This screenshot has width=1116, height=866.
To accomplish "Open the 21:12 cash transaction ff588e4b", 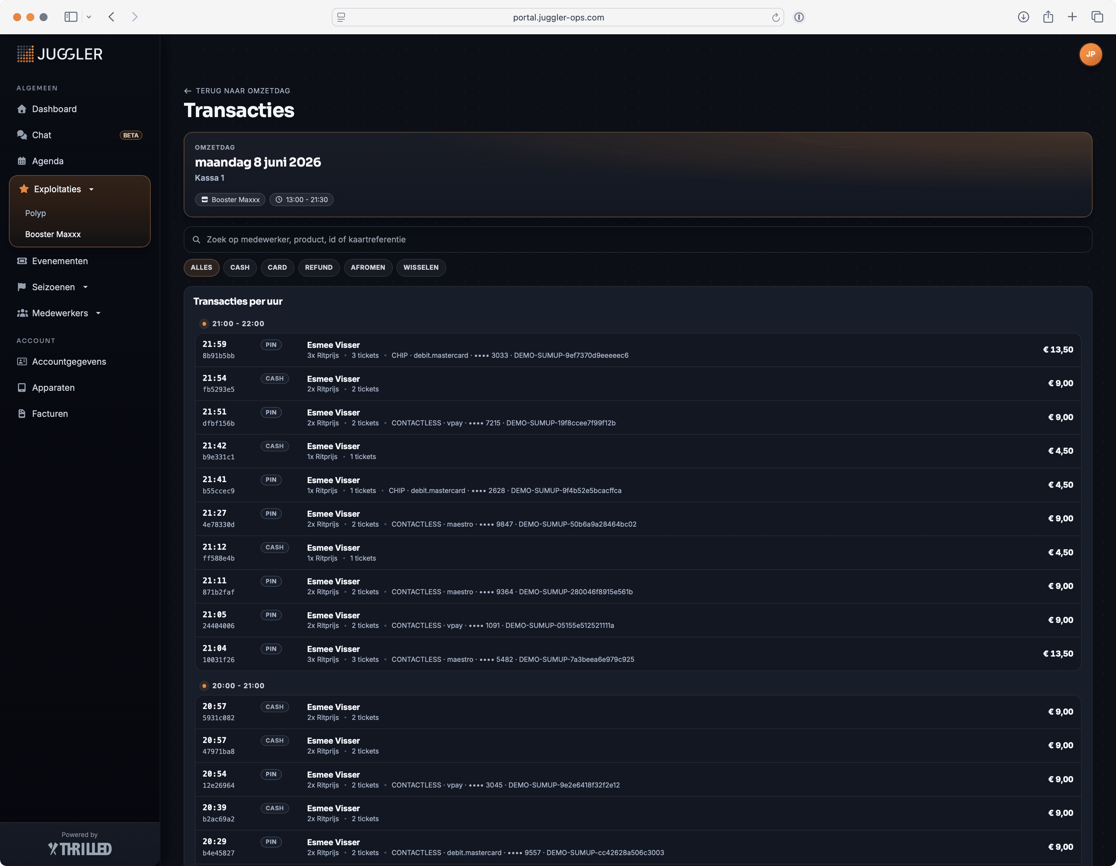I will point(638,552).
